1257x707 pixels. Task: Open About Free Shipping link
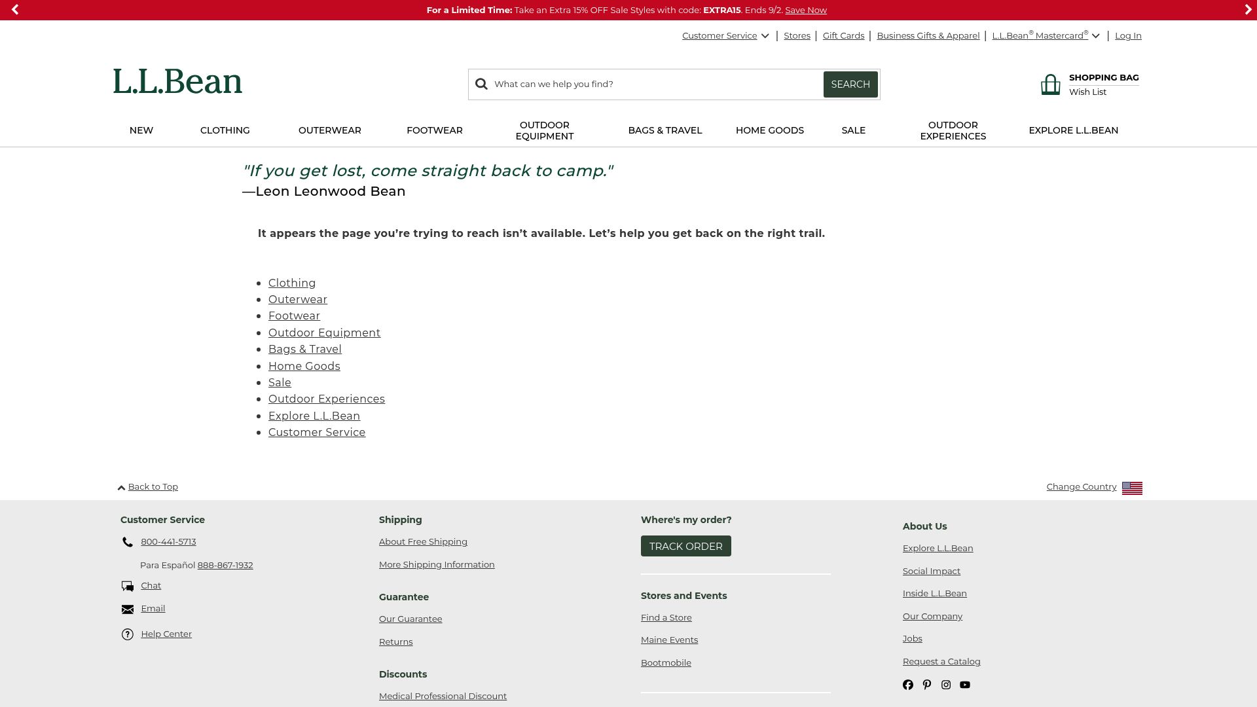click(423, 542)
